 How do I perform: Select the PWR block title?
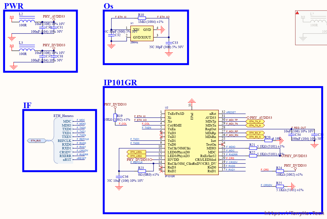tap(14, 6)
